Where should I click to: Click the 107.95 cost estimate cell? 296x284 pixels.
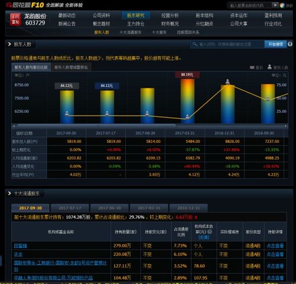201,278
